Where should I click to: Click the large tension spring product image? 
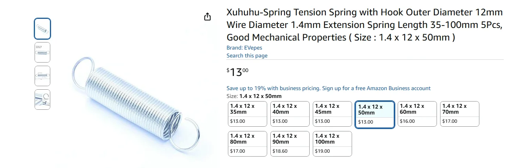[x=138, y=104]
